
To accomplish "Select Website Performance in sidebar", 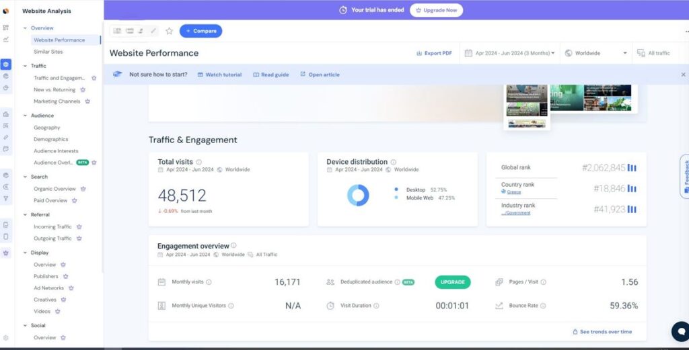I will (x=65, y=40).
